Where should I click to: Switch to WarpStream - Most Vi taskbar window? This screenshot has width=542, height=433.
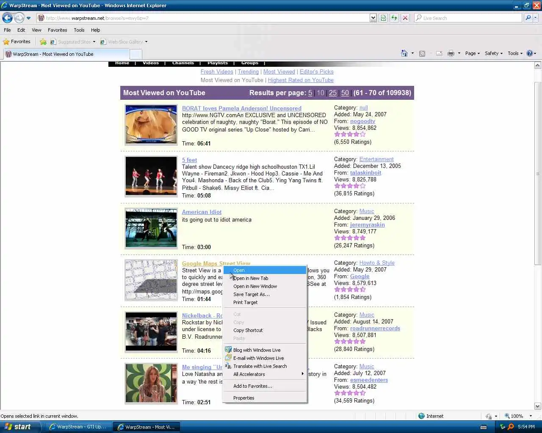[x=146, y=427]
